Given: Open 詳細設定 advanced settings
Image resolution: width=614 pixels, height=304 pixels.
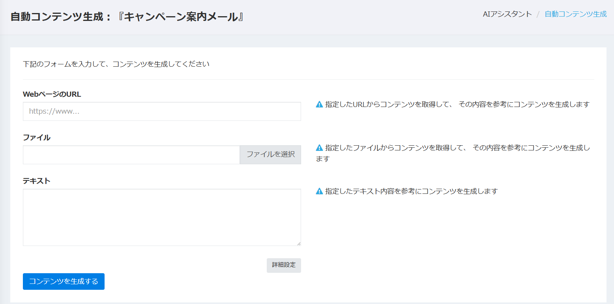Looking at the screenshot, I should (284, 265).
